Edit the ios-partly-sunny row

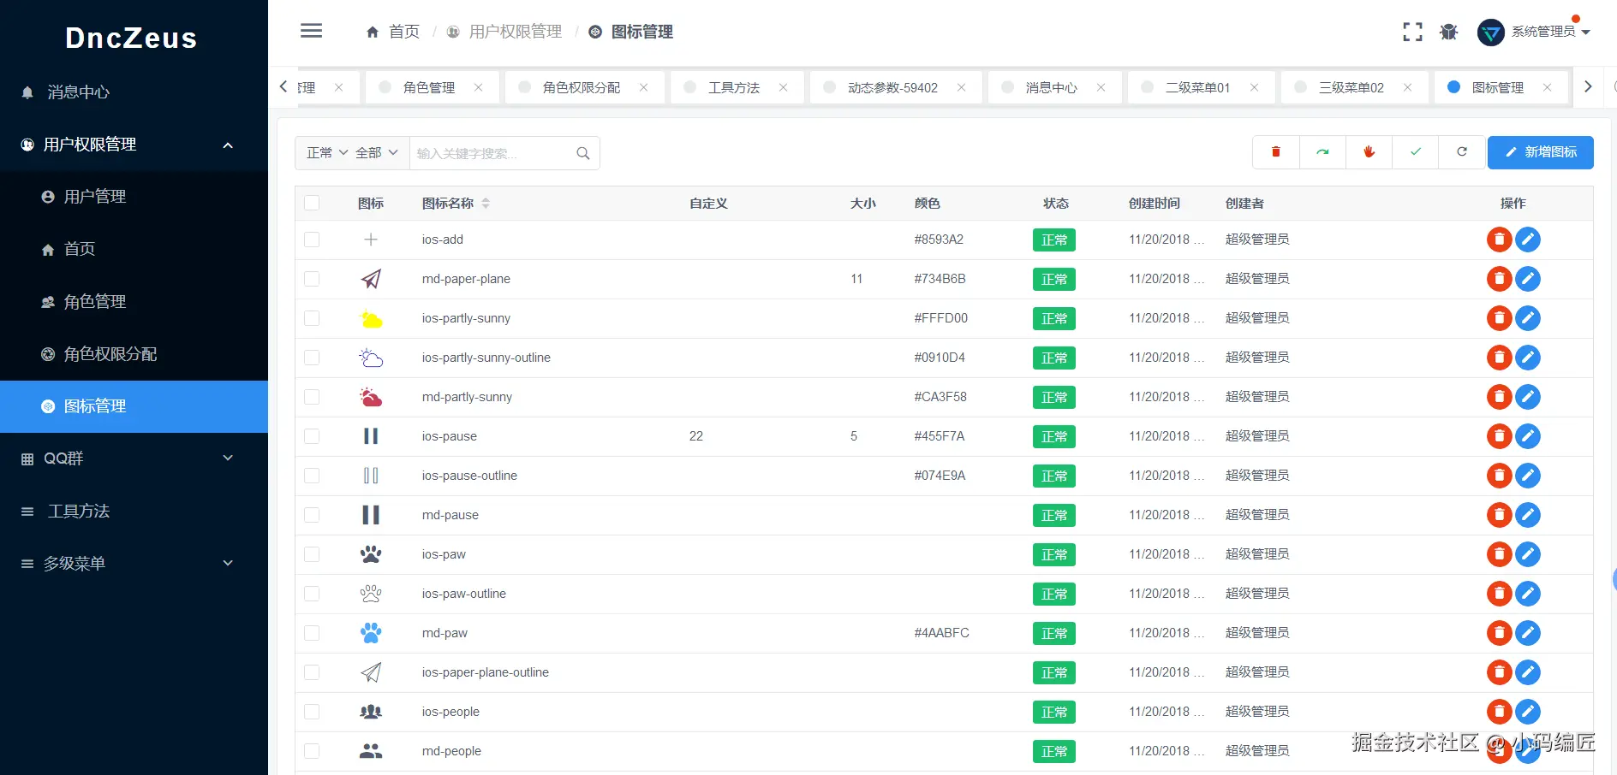click(x=1528, y=318)
